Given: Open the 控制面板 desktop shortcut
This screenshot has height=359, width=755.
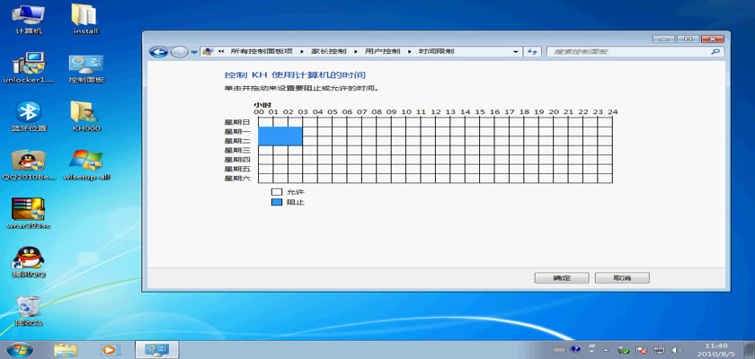Looking at the screenshot, I should coord(86,65).
